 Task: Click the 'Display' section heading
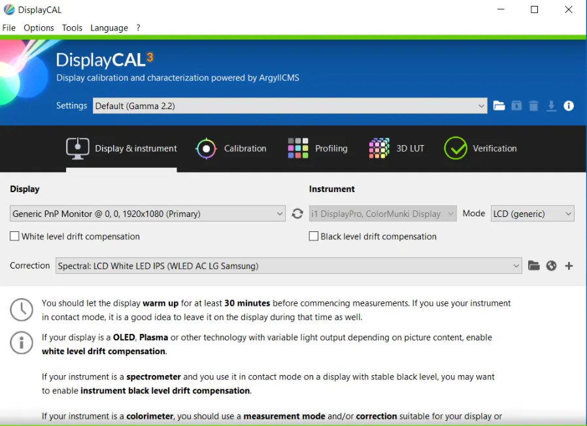click(x=25, y=189)
